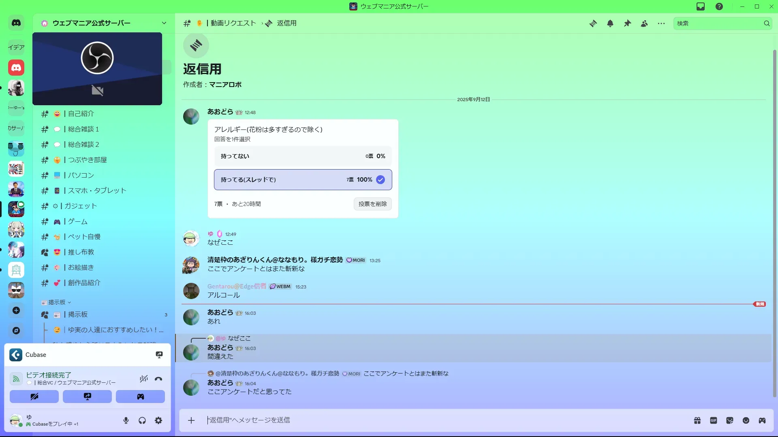This screenshot has width=778, height=437.
Task: Expand the ウェブマニア公式サーバー server menu
Action: pyautogui.click(x=164, y=23)
